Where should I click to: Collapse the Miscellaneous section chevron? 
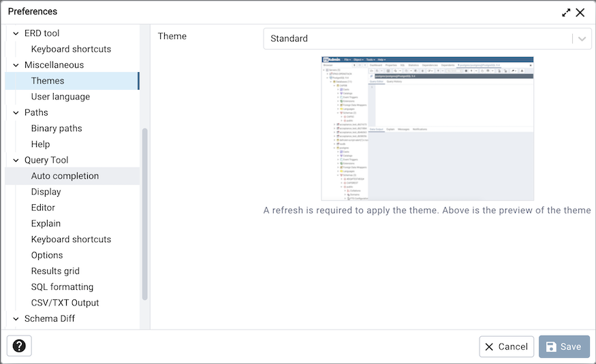pyautogui.click(x=16, y=65)
